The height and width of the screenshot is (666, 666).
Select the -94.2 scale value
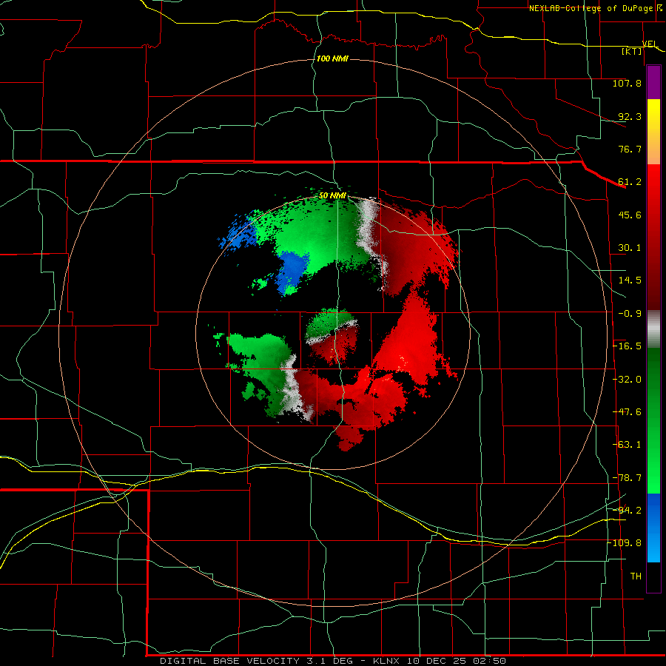point(627,510)
